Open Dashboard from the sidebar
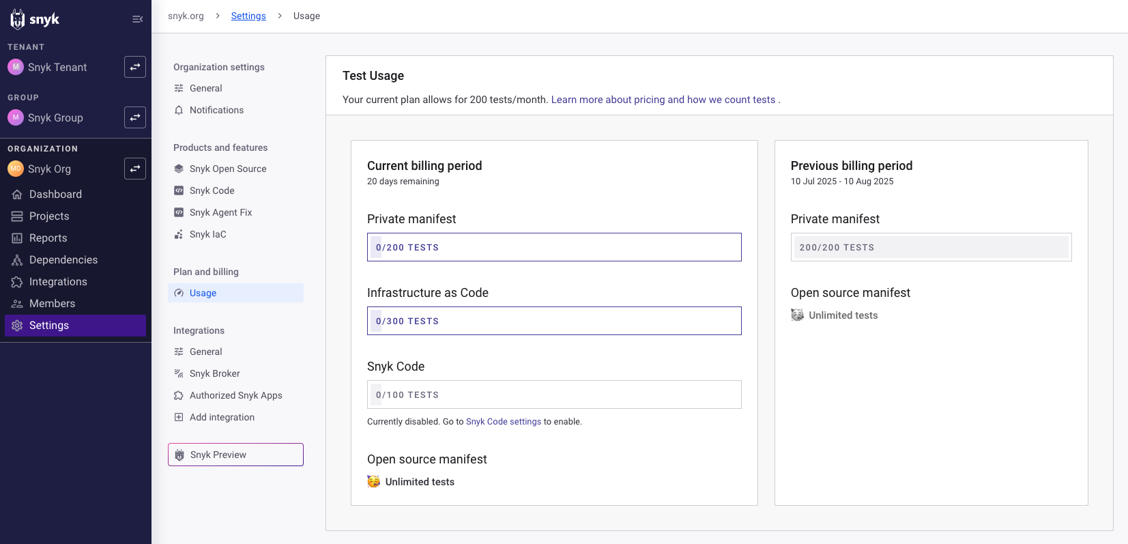This screenshot has width=1128, height=544. tap(55, 195)
